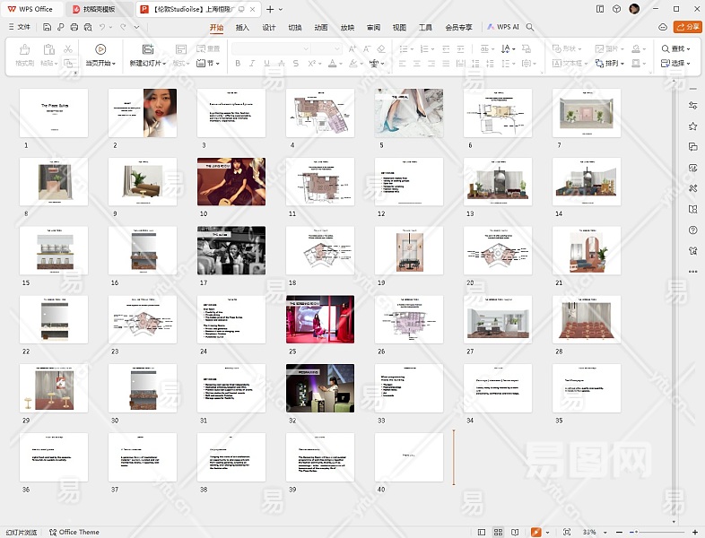
Task: Click the star icon in right sidebar
Action: pyautogui.click(x=692, y=126)
